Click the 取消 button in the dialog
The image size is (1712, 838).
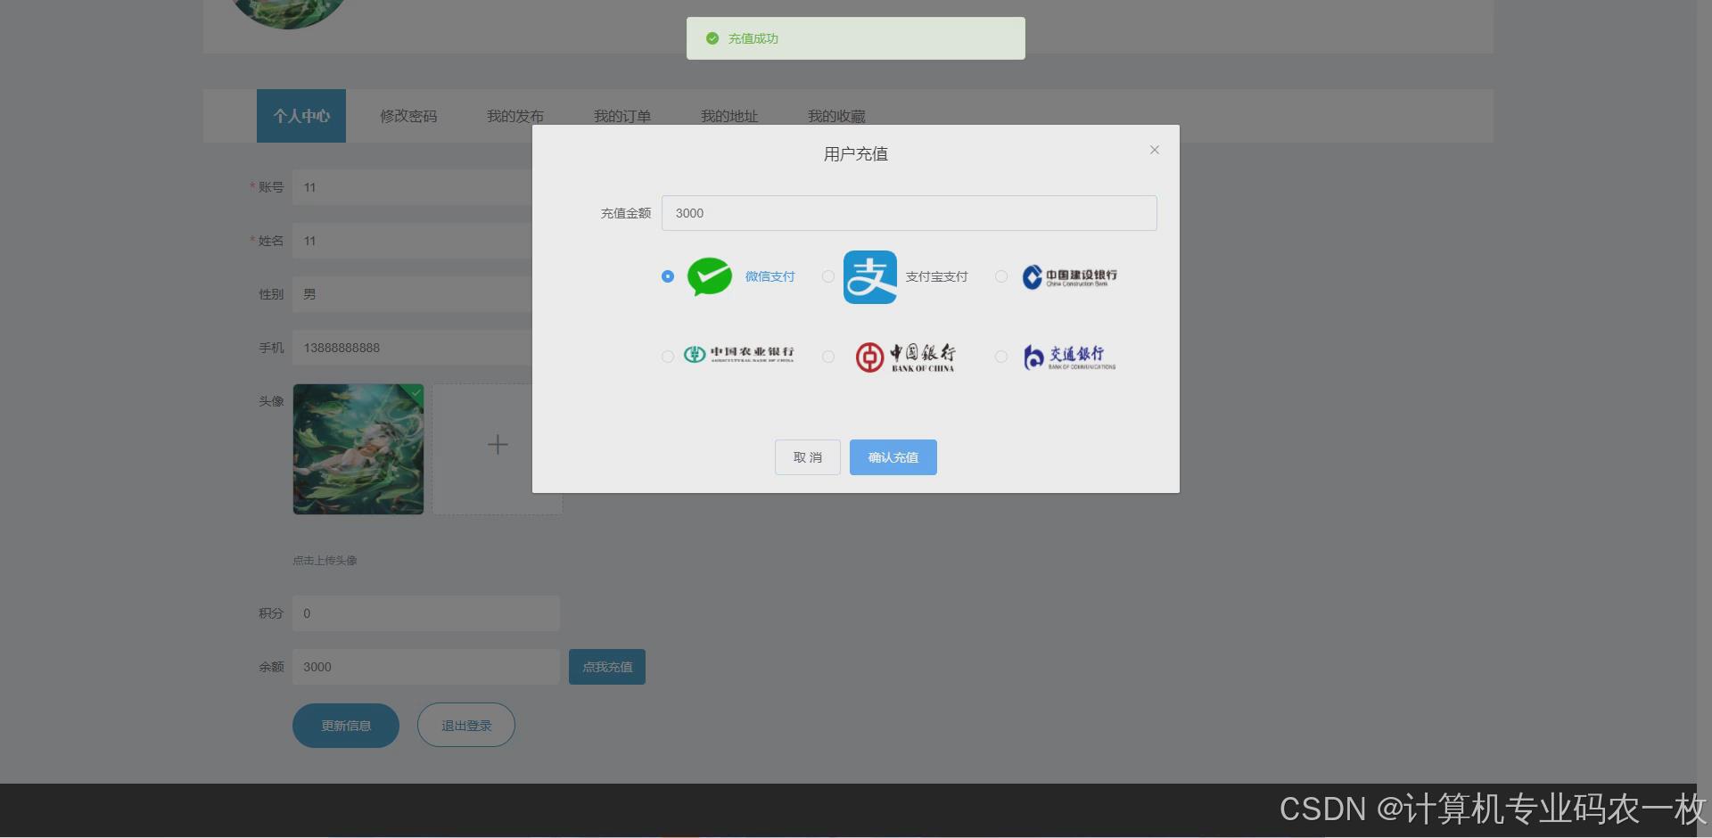click(x=808, y=457)
